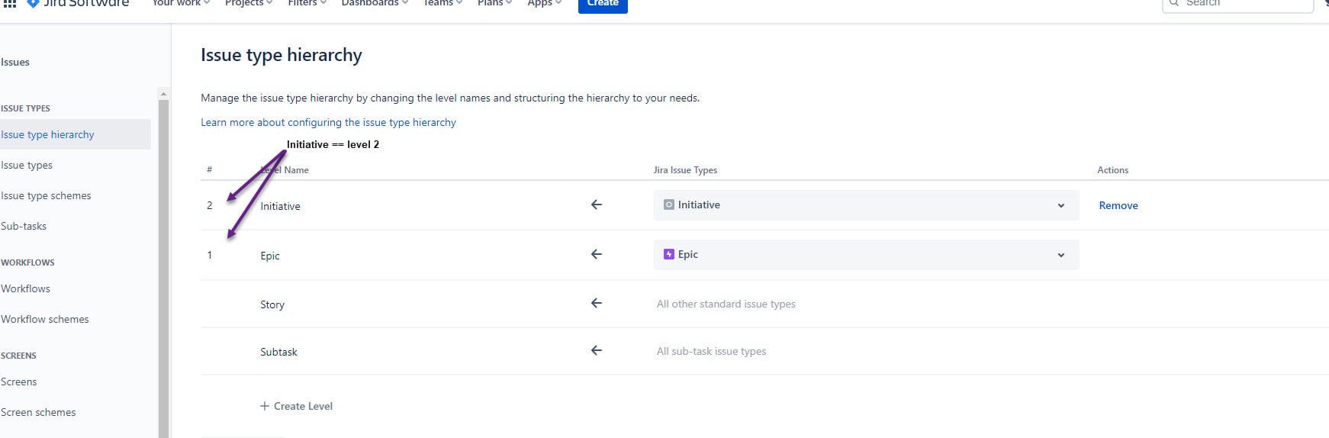Click the purple Epic issue type icon
This screenshot has width=1329, height=438.
pos(669,254)
